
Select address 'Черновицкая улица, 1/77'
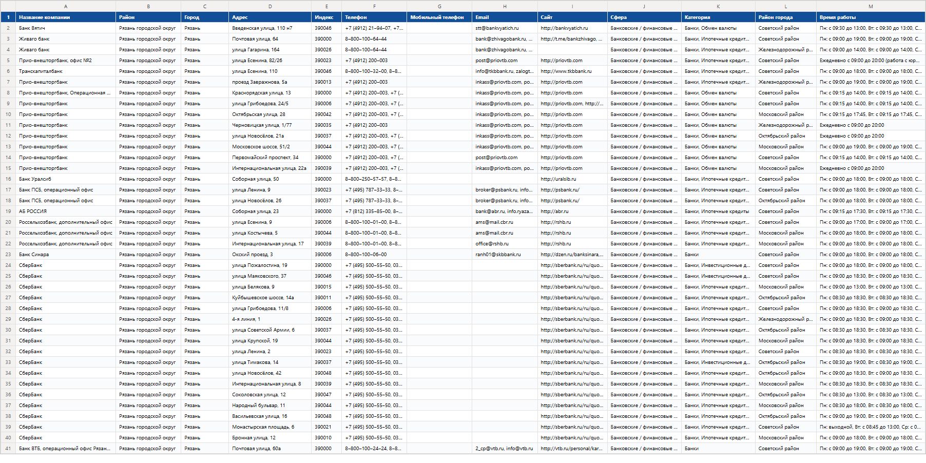coord(270,125)
